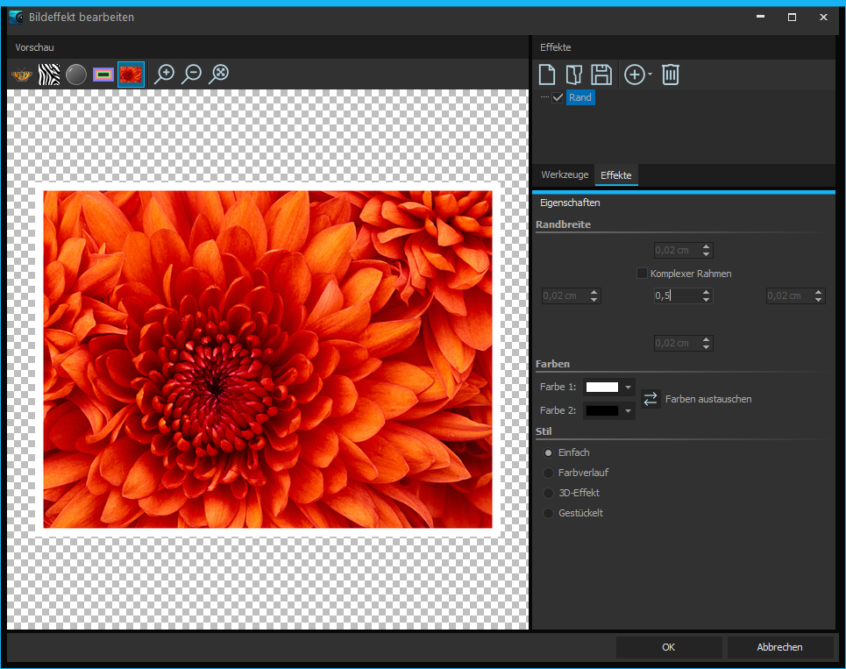The image size is (846, 669).
Task: Switch to the Werkzeuge tab
Action: tap(564, 175)
